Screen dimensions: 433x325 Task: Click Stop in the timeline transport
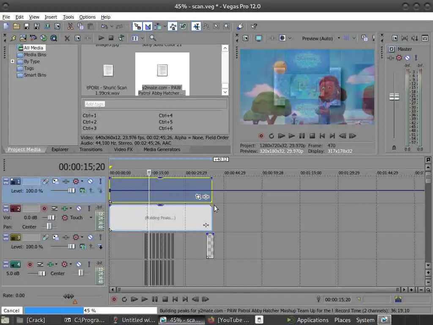coord(165,299)
